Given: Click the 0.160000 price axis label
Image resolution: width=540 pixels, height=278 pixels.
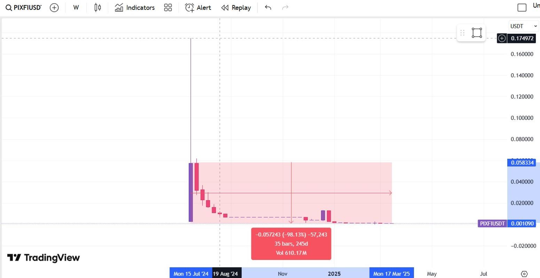Looking at the screenshot, I should (522, 54).
